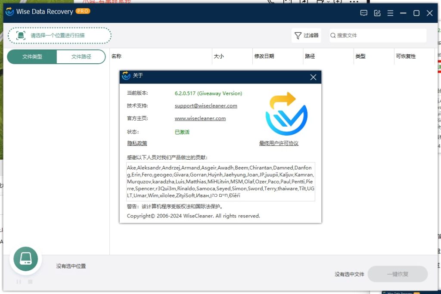The height and width of the screenshot is (294, 441).
Task: Click the large logo in About dialog
Action: click(x=286, y=114)
